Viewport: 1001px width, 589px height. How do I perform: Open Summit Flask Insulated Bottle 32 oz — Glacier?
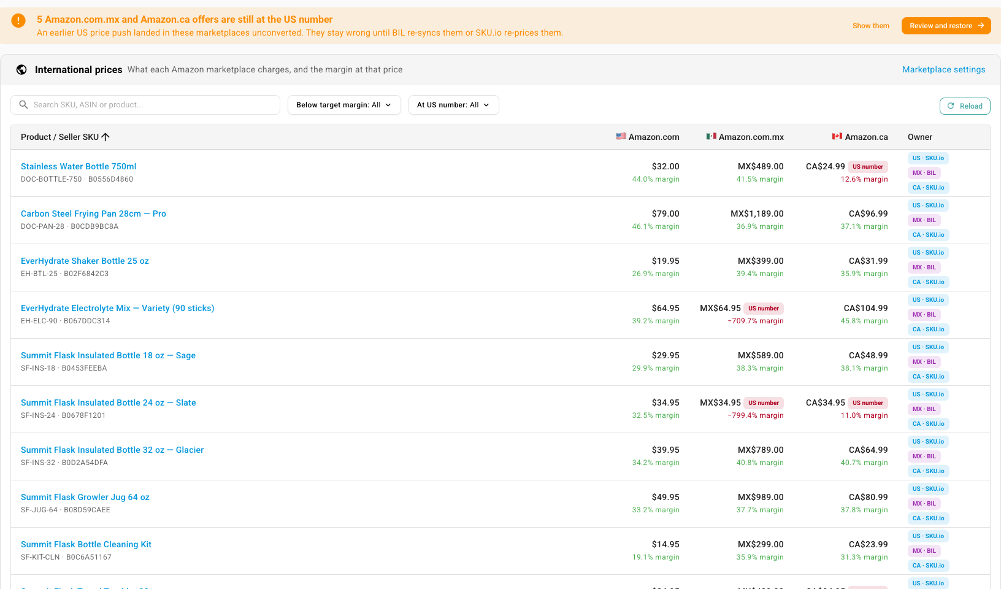pyautogui.click(x=112, y=450)
